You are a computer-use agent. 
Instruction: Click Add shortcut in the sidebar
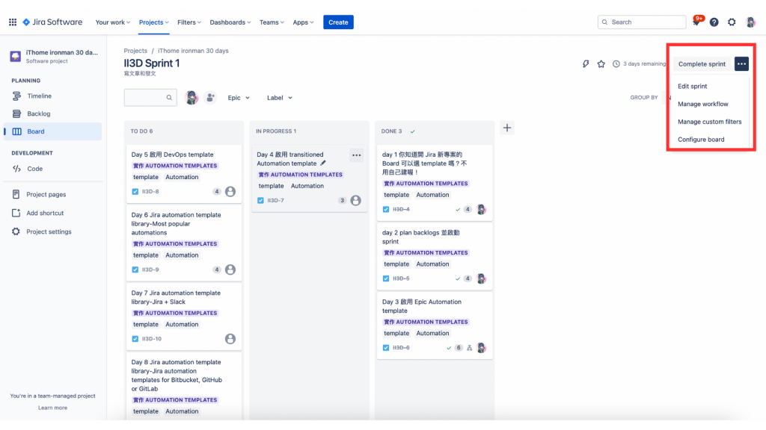point(53,213)
